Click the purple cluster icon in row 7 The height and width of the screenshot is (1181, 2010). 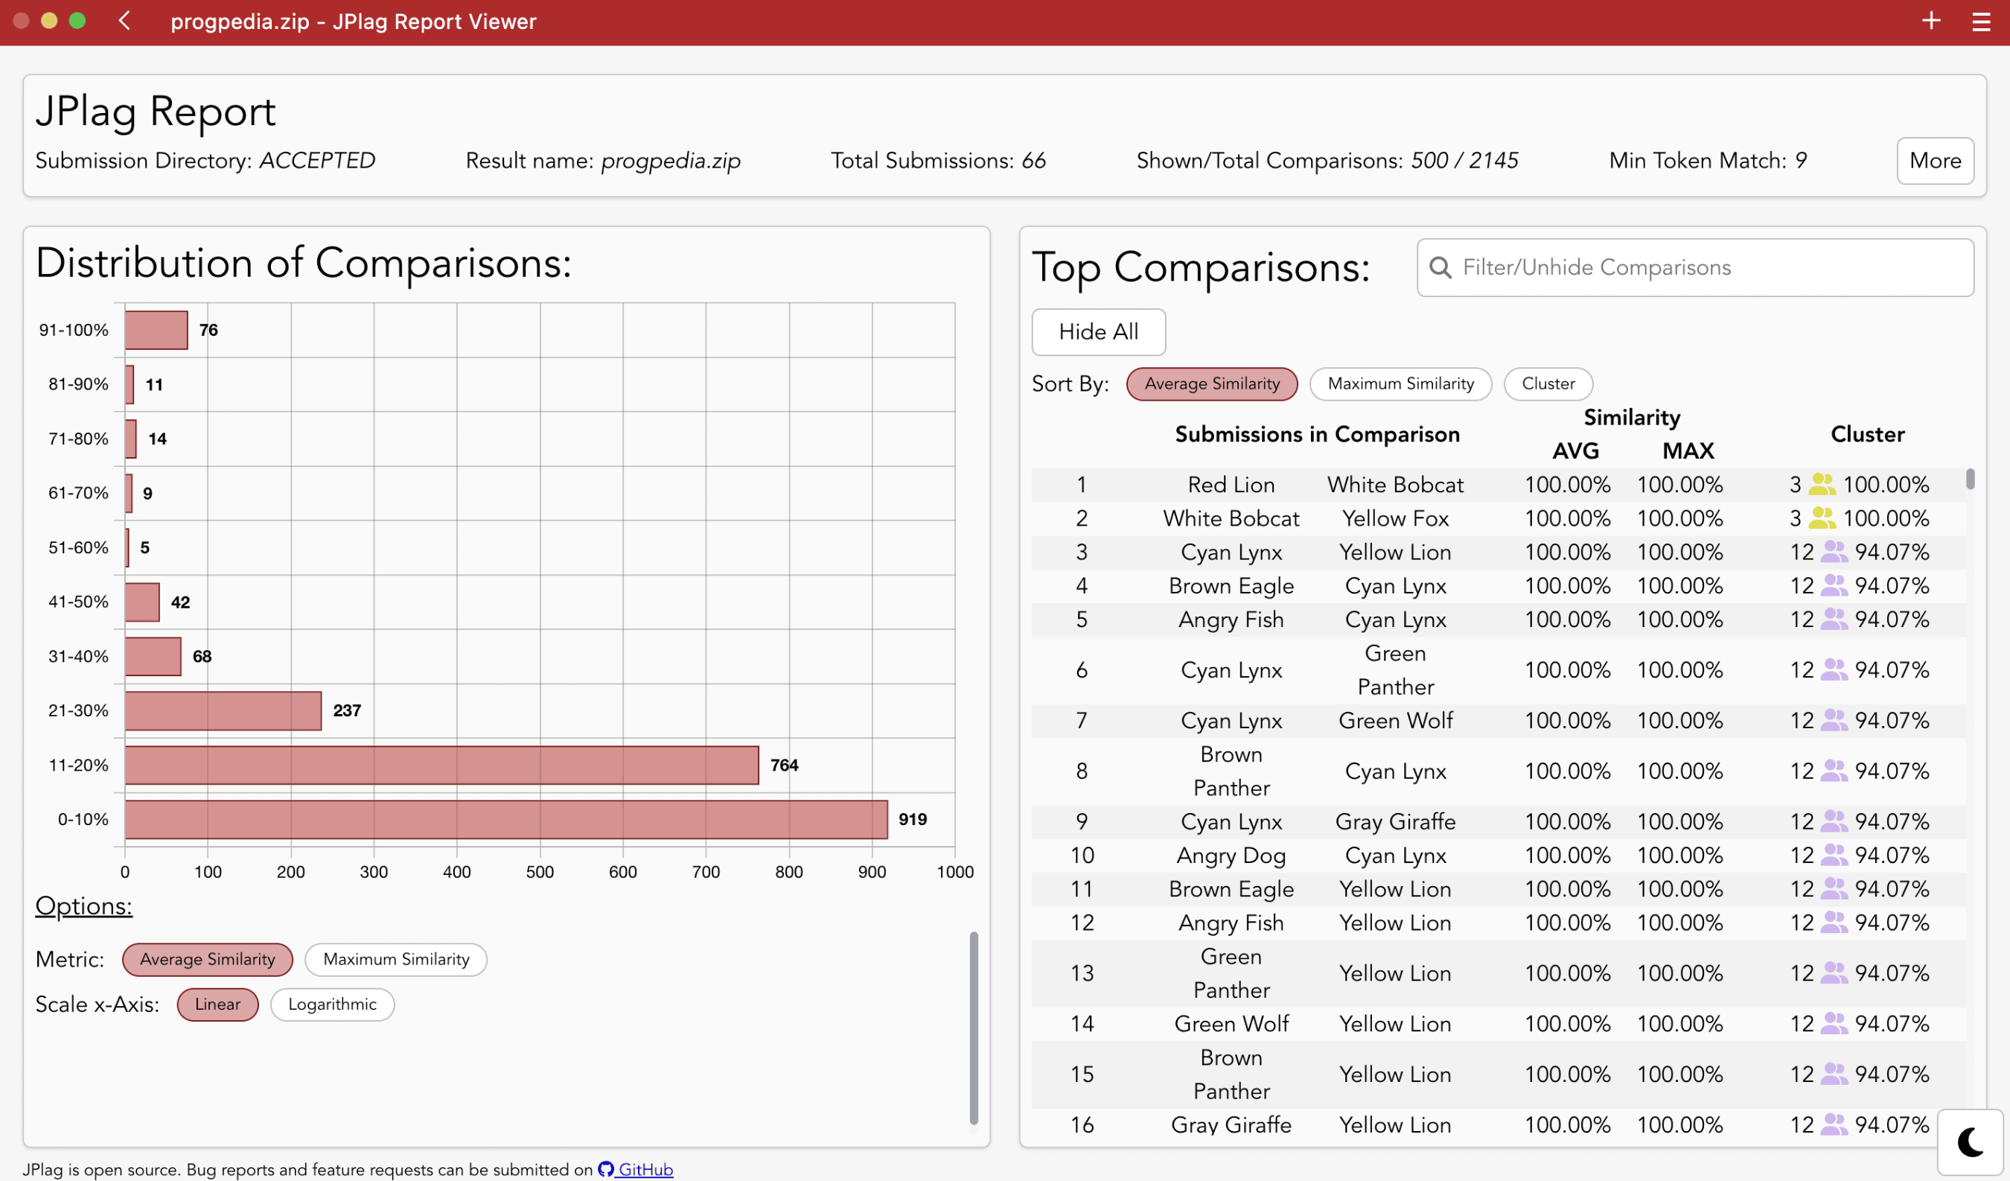coord(1834,720)
